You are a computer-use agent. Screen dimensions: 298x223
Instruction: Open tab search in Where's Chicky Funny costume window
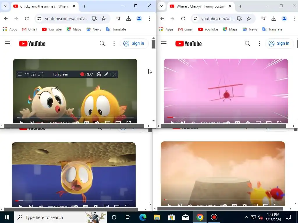162,6
